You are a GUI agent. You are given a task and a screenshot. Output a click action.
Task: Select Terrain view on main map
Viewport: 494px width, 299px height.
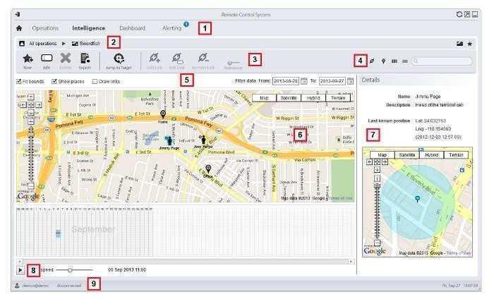[x=338, y=98]
